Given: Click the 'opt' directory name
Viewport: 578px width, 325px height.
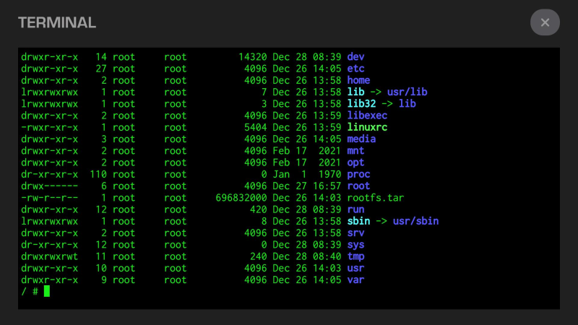Looking at the screenshot, I should tap(355, 162).
